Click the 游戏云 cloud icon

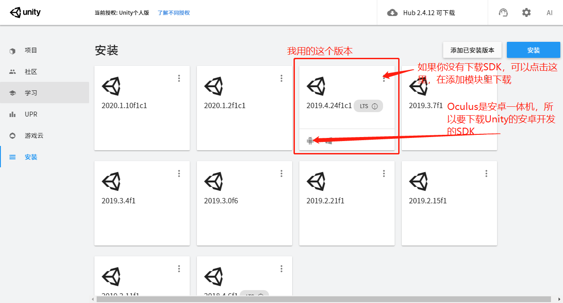[12, 136]
